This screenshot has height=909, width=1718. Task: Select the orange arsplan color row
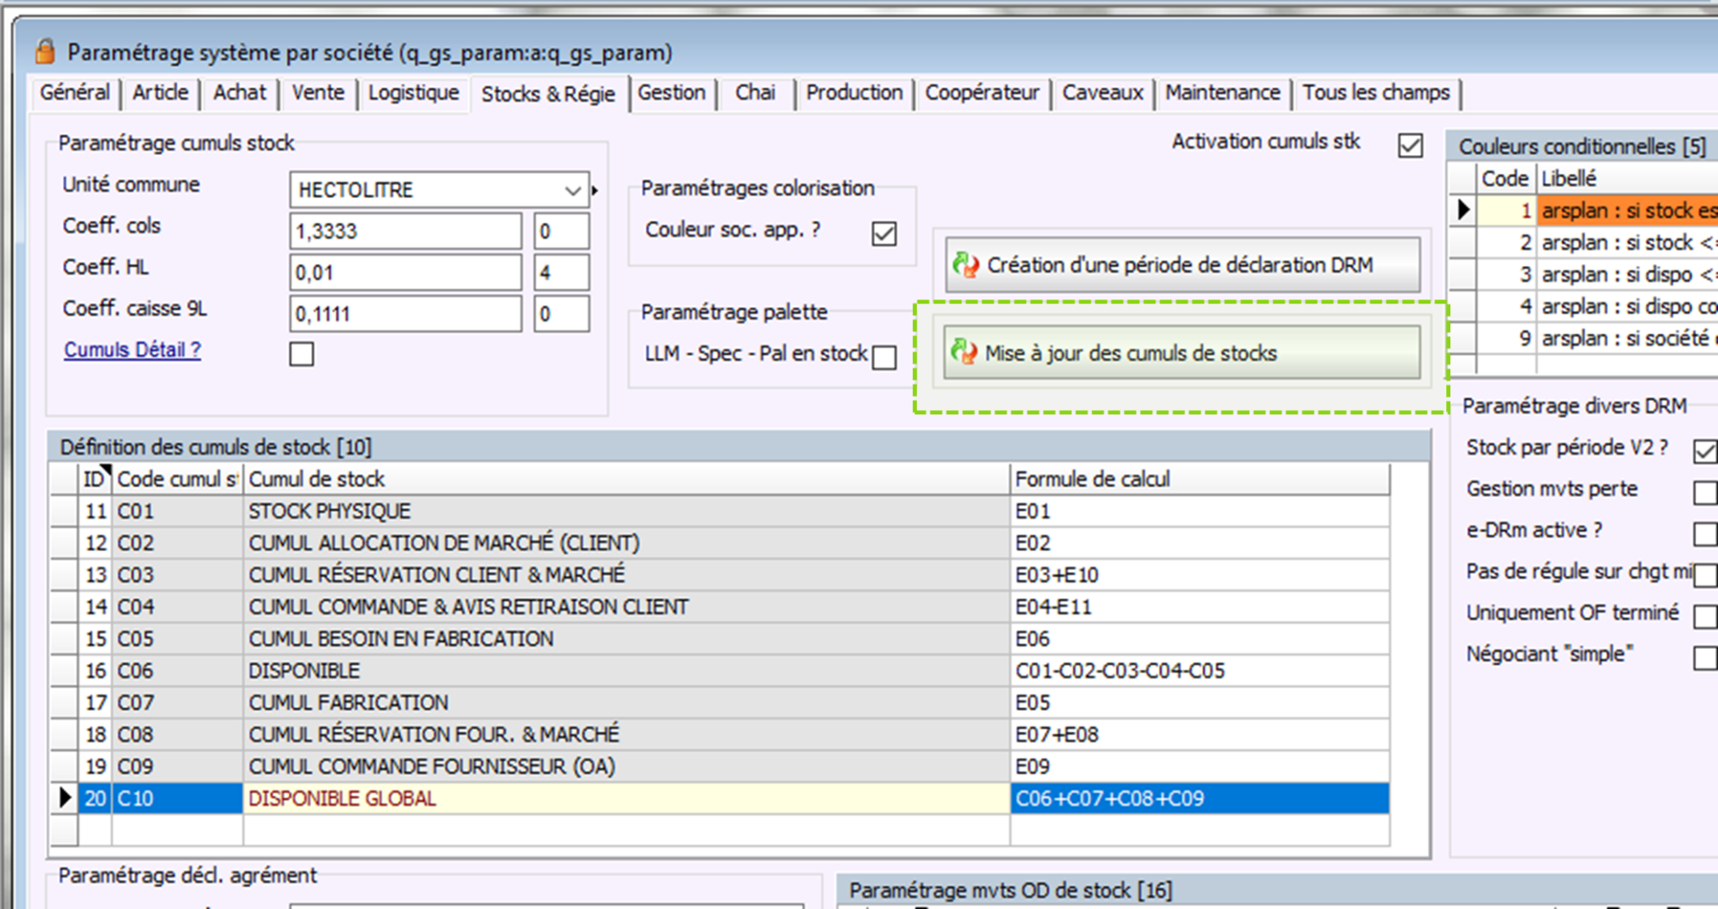(1627, 210)
